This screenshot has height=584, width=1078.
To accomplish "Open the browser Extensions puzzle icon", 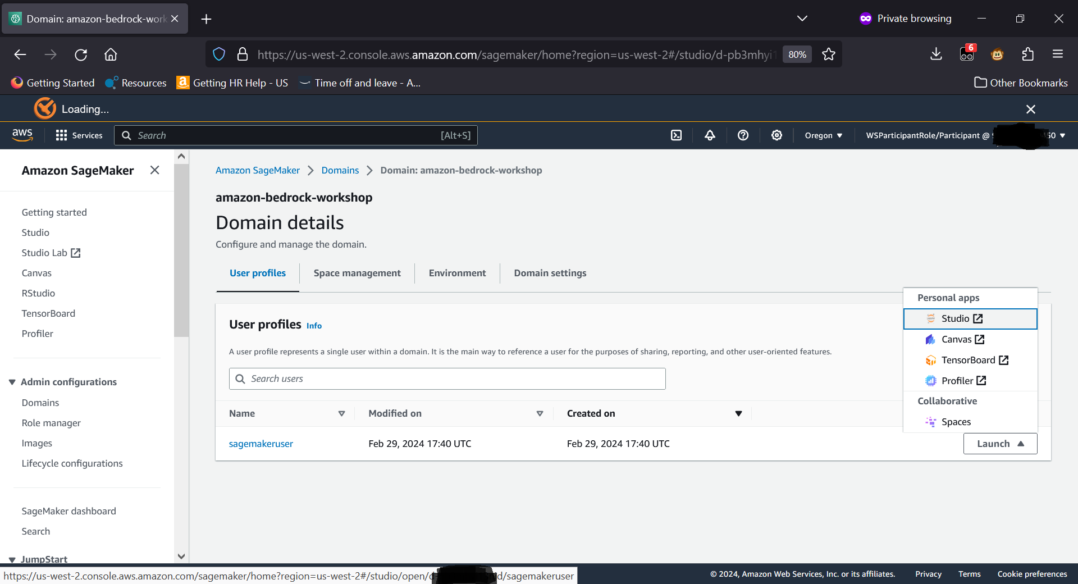I will click(1027, 54).
